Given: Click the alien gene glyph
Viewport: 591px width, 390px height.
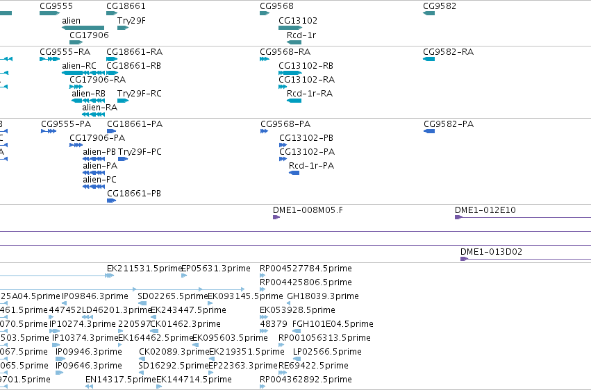Looking at the screenshot, I should pos(83,28).
